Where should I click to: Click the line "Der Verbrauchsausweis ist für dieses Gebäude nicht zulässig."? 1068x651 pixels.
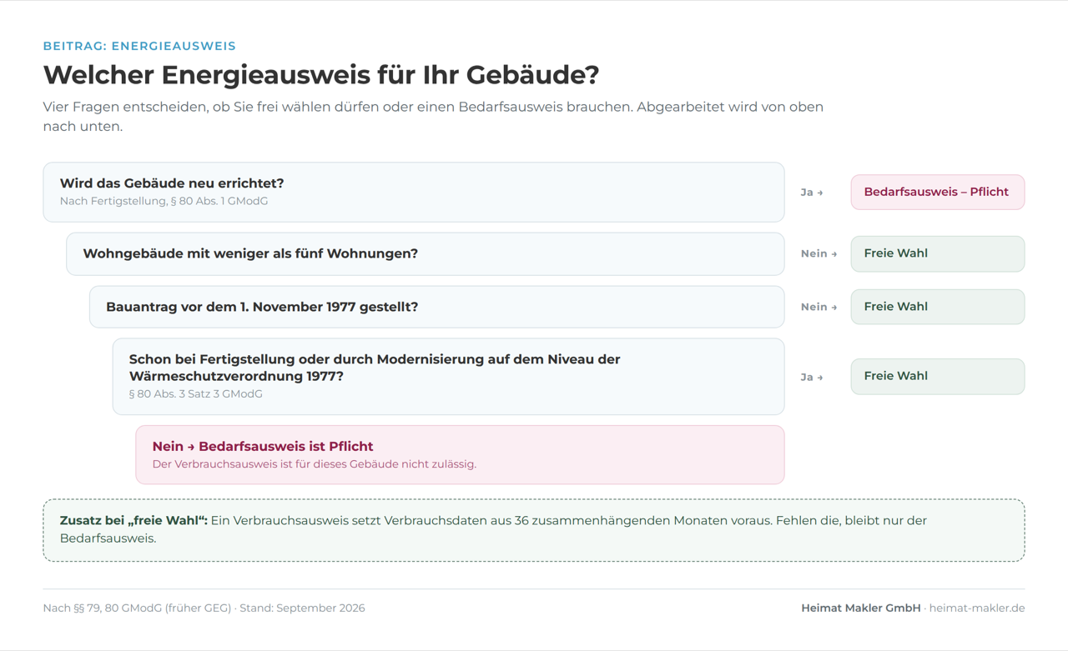coord(315,464)
